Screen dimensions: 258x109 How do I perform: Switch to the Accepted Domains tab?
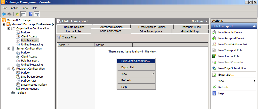click(111, 27)
